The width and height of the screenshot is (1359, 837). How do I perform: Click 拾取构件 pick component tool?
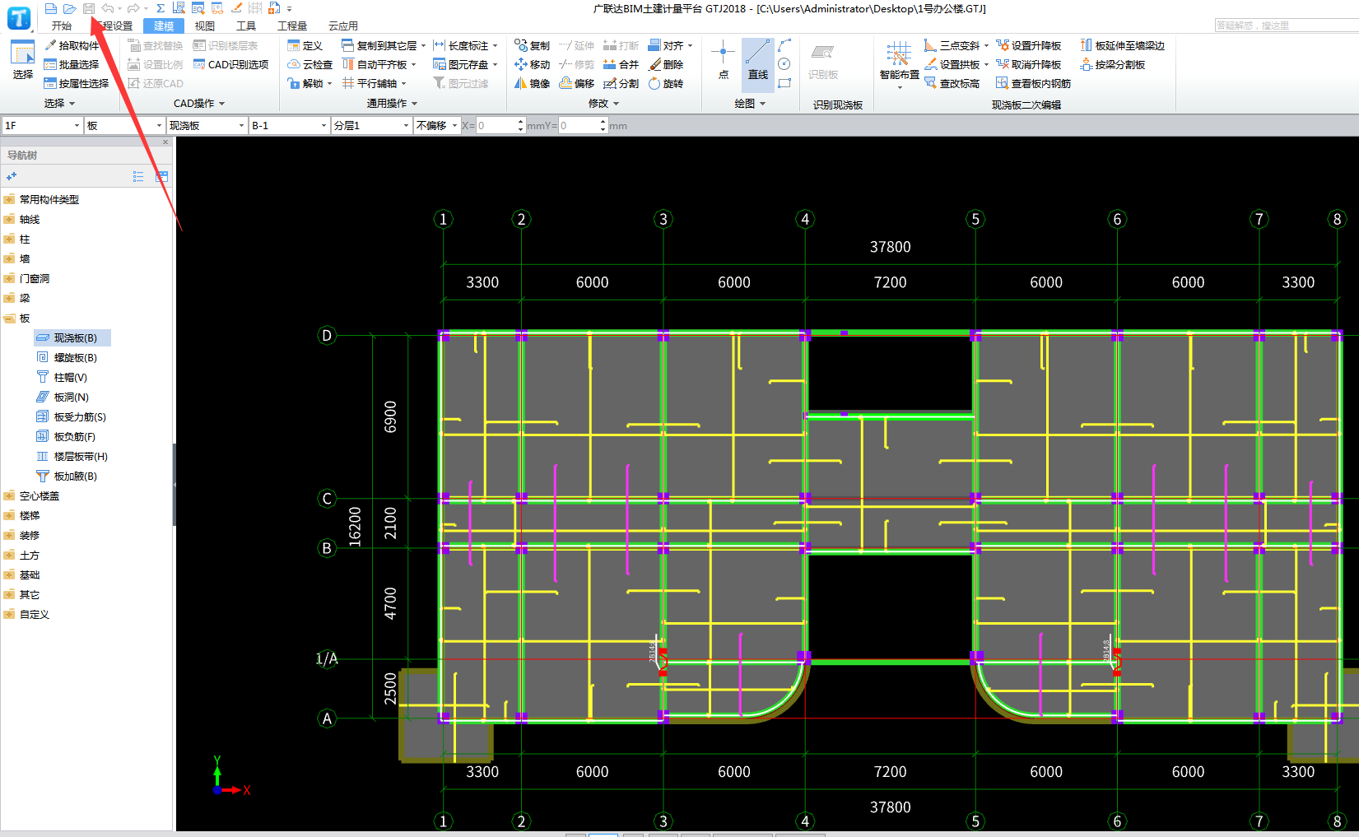coord(72,45)
